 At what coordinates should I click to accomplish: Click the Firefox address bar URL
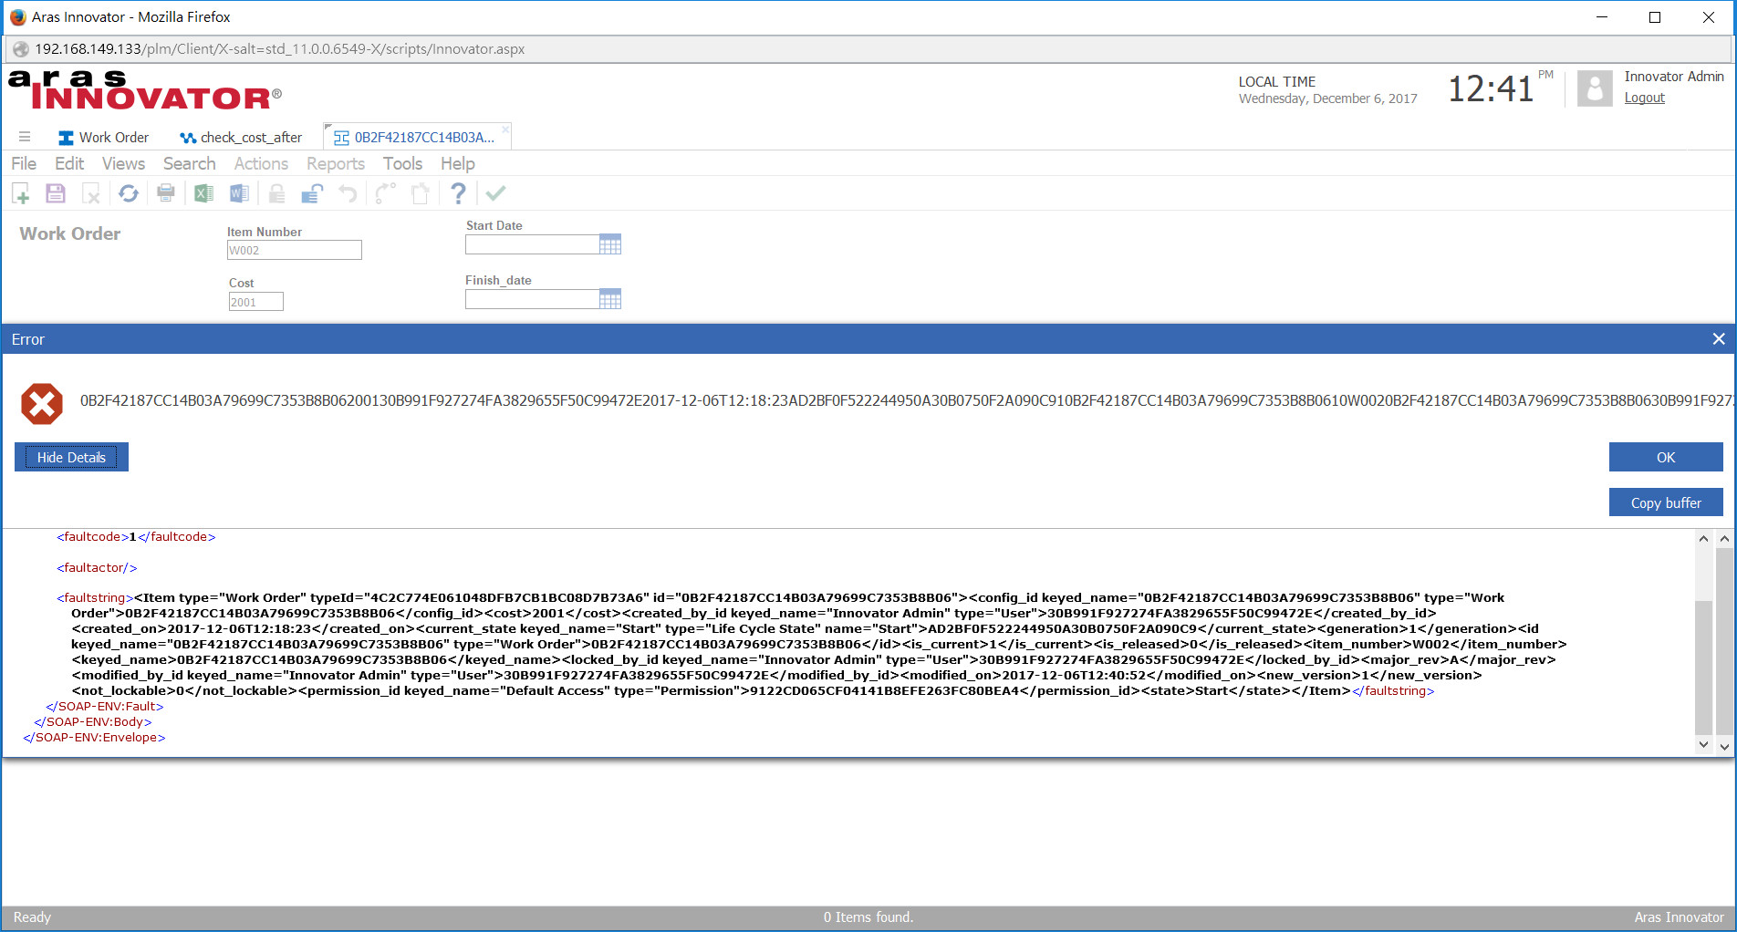(279, 49)
